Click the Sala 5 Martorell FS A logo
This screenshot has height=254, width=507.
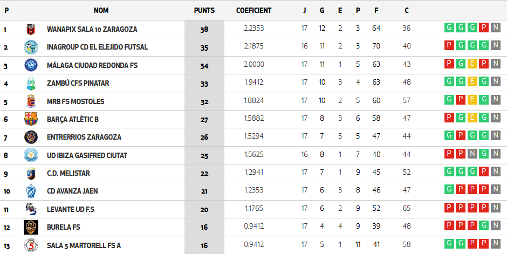click(x=31, y=245)
